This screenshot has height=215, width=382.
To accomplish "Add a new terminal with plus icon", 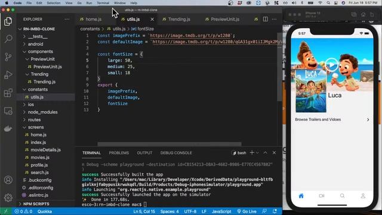I will point(252,153).
